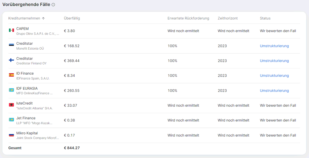Click the Überfällig column header
The image size is (309, 158).
[72, 18]
